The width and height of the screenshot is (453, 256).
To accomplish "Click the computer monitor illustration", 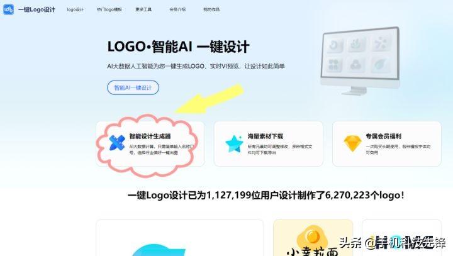I will pyautogui.click(x=361, y=60).
